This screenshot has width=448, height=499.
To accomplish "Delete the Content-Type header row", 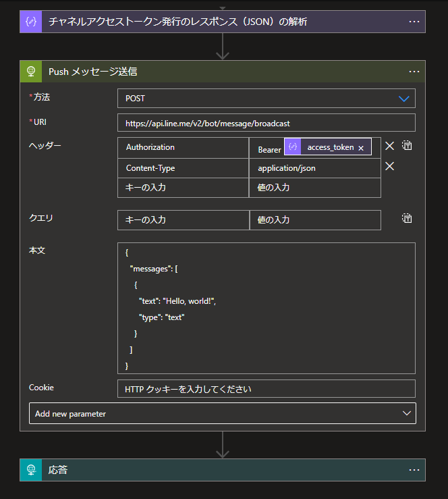I will click(x=389, y=166).
